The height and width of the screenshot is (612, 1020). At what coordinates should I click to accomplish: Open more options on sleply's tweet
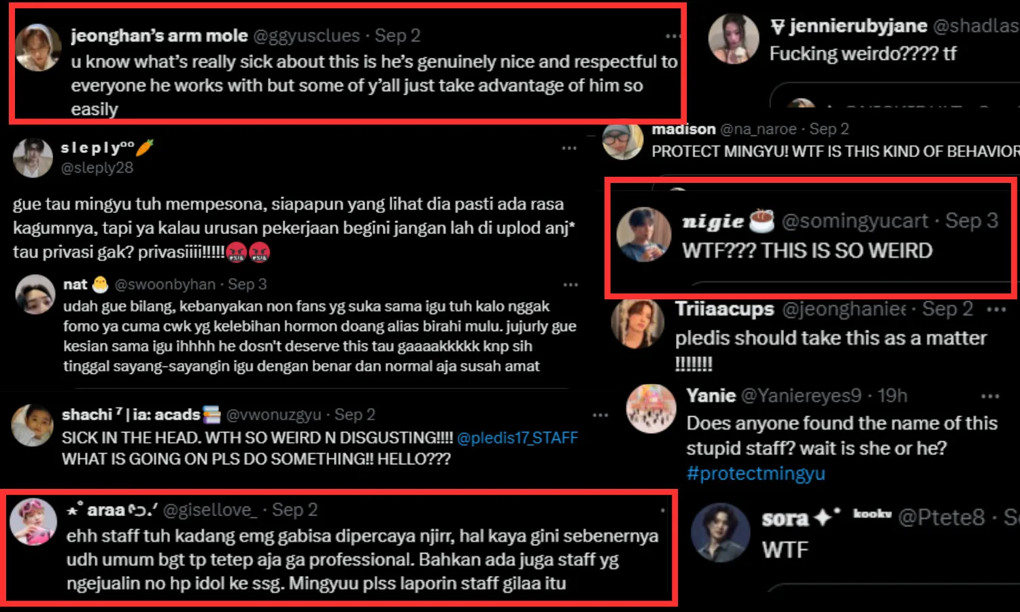pyautogui.click(x=569, y=148)
